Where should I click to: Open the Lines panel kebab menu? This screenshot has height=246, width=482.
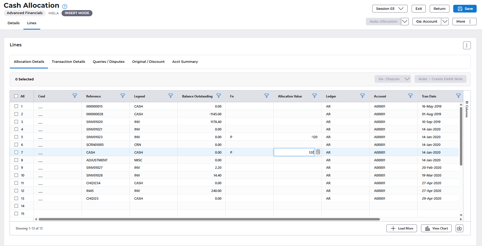pos(467,46)
